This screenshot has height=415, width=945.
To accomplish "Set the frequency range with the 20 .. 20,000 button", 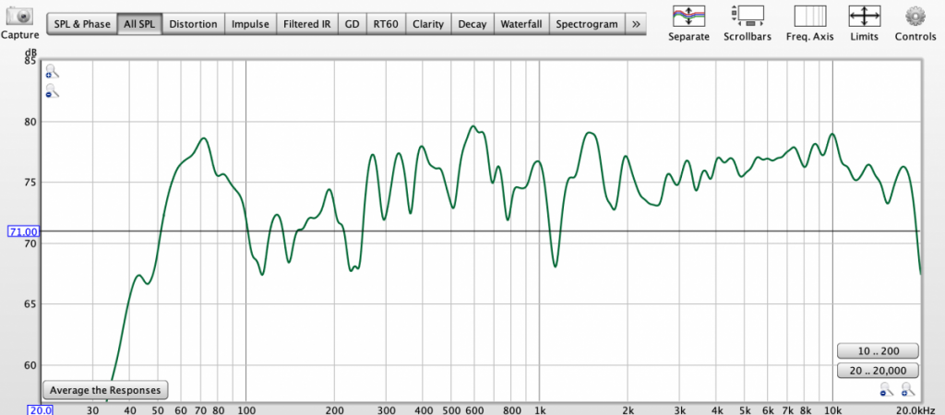I will click(878, 371).
